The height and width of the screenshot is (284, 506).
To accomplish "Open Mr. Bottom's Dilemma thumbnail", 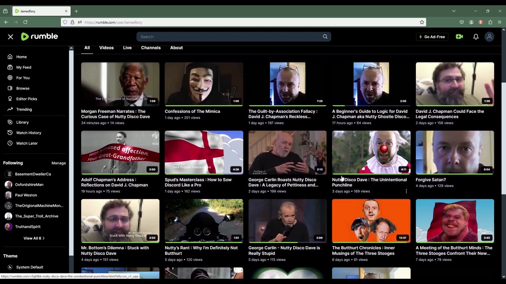I will click(120, 220).
